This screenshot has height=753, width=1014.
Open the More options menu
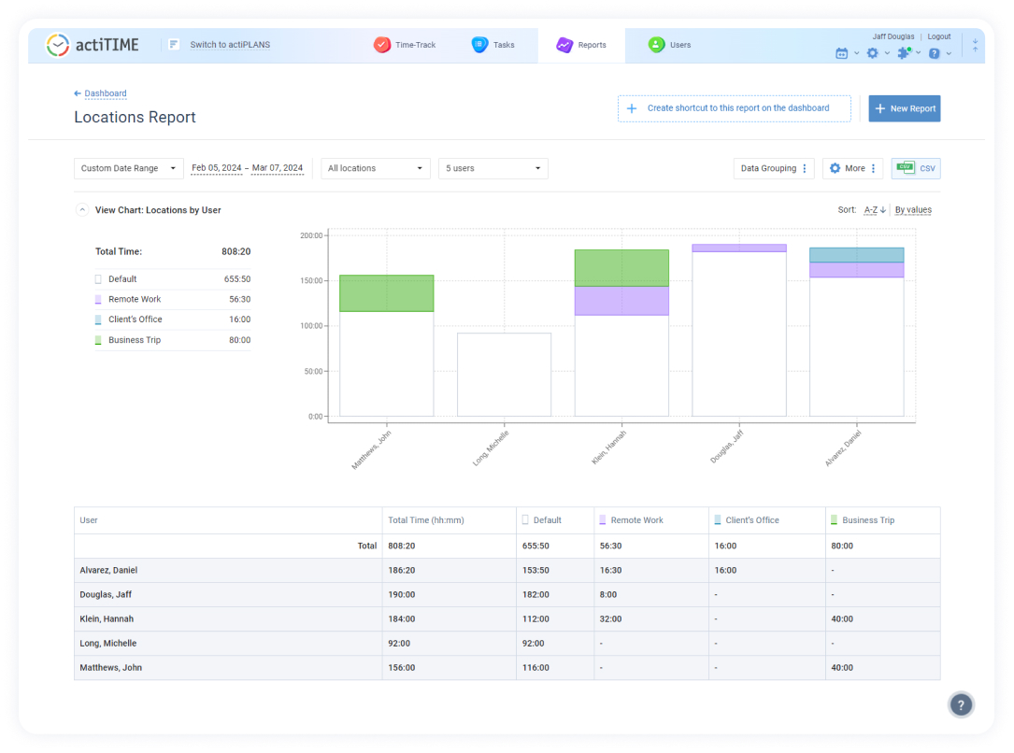click(852, 168)
